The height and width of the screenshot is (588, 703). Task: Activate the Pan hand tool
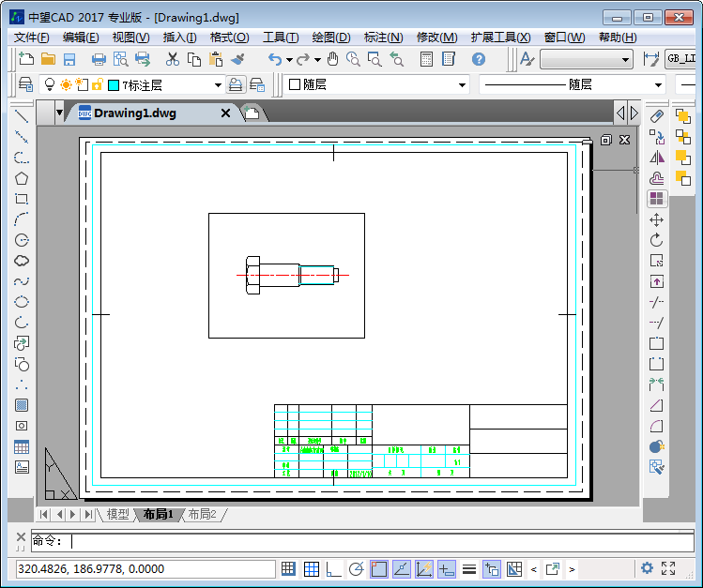332,59
